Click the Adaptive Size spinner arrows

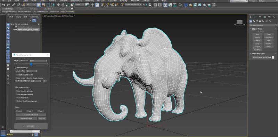[x=36, y=71]
